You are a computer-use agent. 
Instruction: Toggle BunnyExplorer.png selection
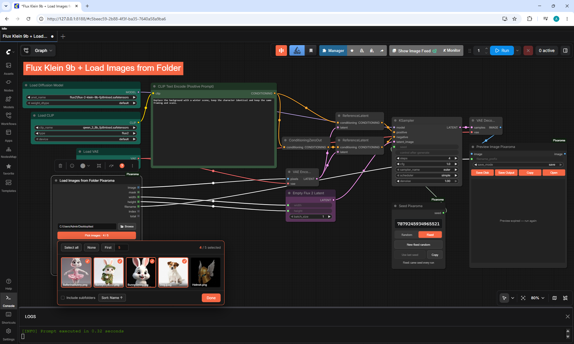109,272
